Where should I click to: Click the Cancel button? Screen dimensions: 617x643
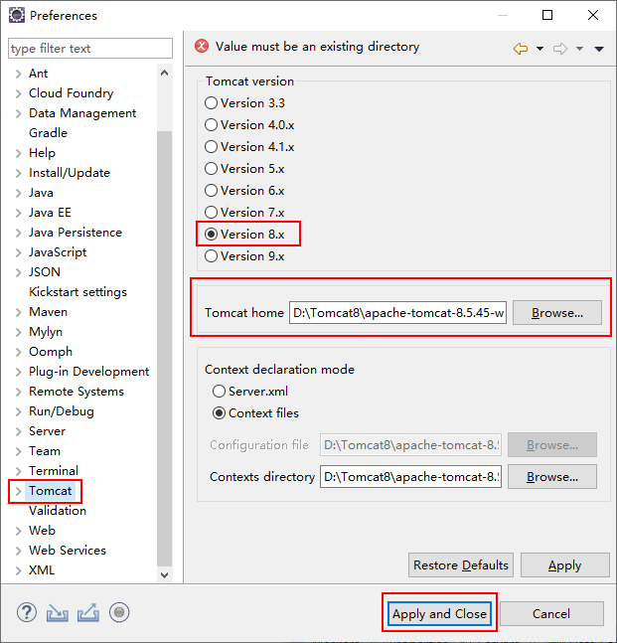(551, 614)
